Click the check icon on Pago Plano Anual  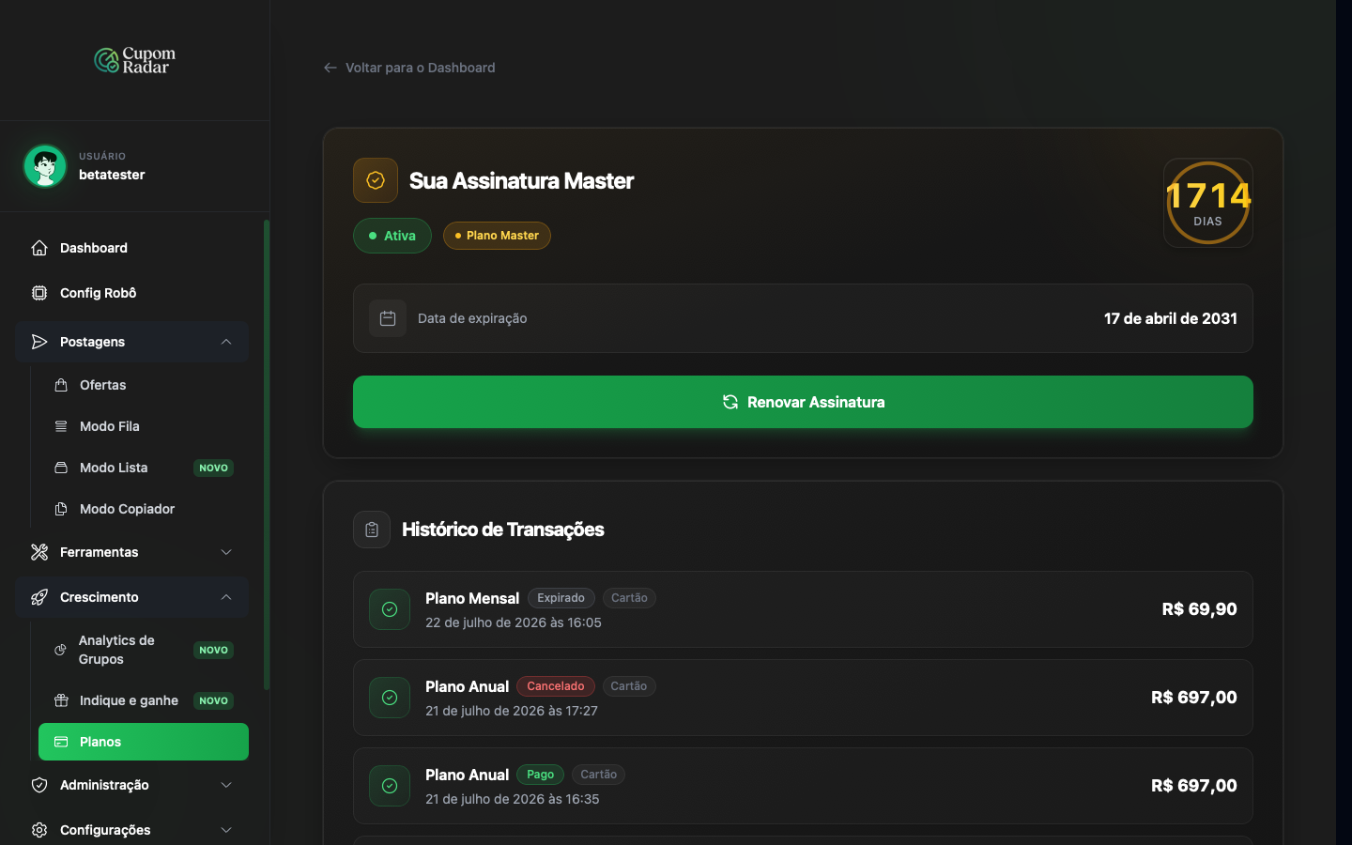[390, 786]
